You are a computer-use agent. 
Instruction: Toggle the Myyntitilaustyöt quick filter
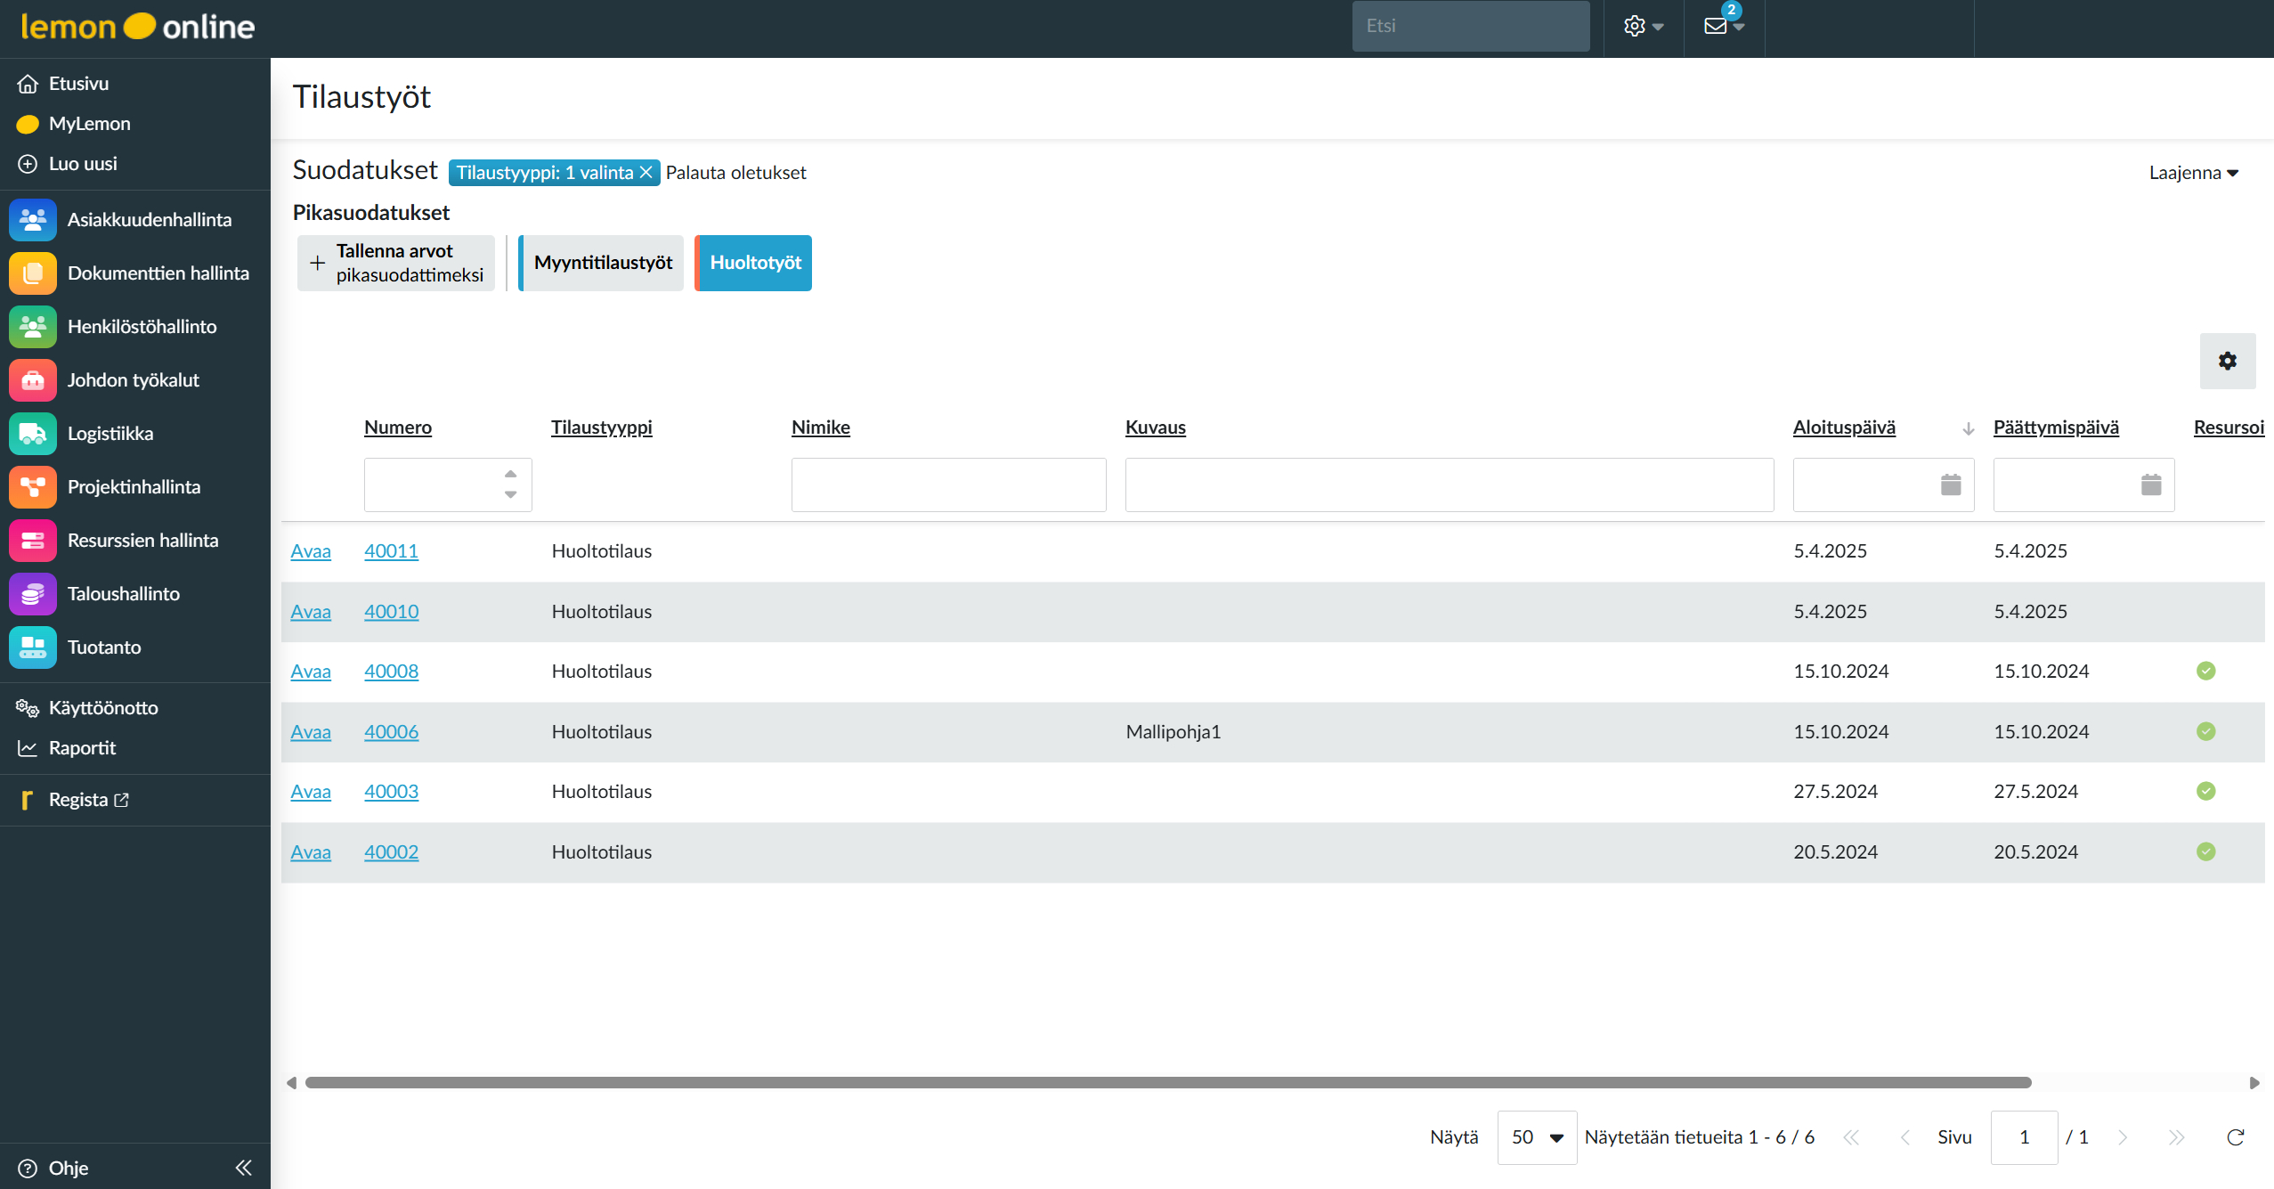click(x=602, y=263)
